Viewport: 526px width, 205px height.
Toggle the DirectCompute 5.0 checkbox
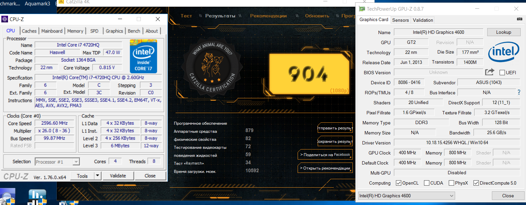[x=476, y=183]
